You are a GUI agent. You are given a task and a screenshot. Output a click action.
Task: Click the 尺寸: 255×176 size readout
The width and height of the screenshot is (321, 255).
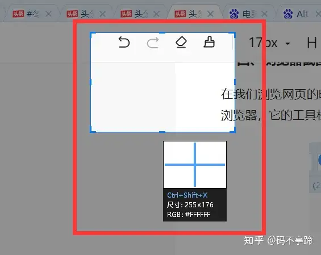pos(190,204)
